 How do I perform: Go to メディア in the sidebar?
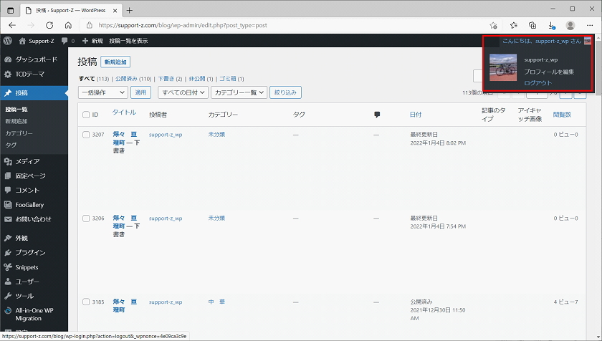(x=27, y=161)
